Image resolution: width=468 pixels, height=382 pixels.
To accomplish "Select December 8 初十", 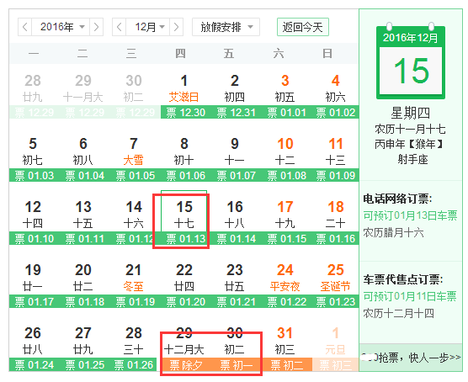I will click(183, 151).
